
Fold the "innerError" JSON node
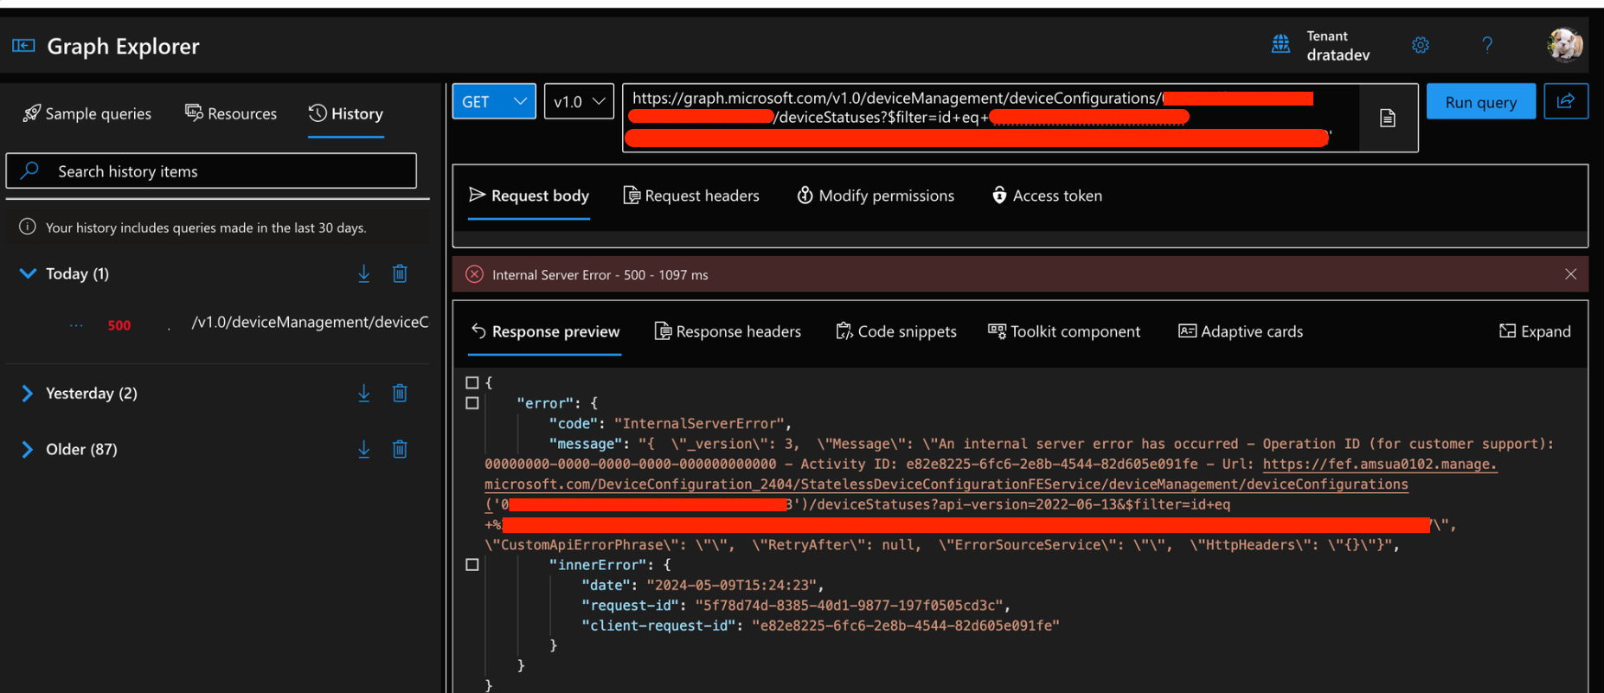click(472, 565)
